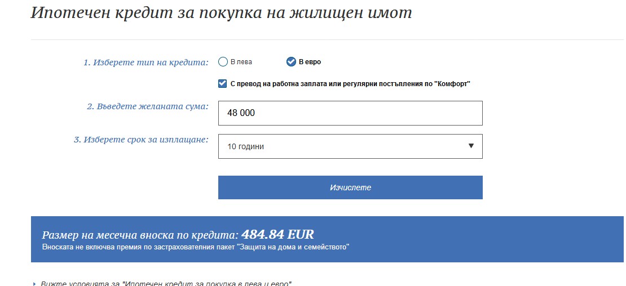Click the "Ипотечен кредит за покупка" page heading
The image size is (626, 286).
(221, 14)
